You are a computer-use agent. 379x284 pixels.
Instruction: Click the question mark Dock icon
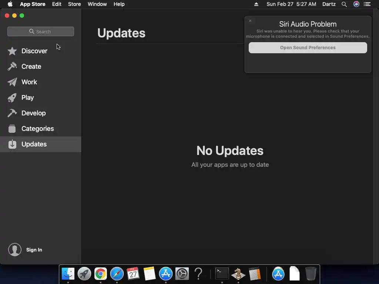pos(198,274)
